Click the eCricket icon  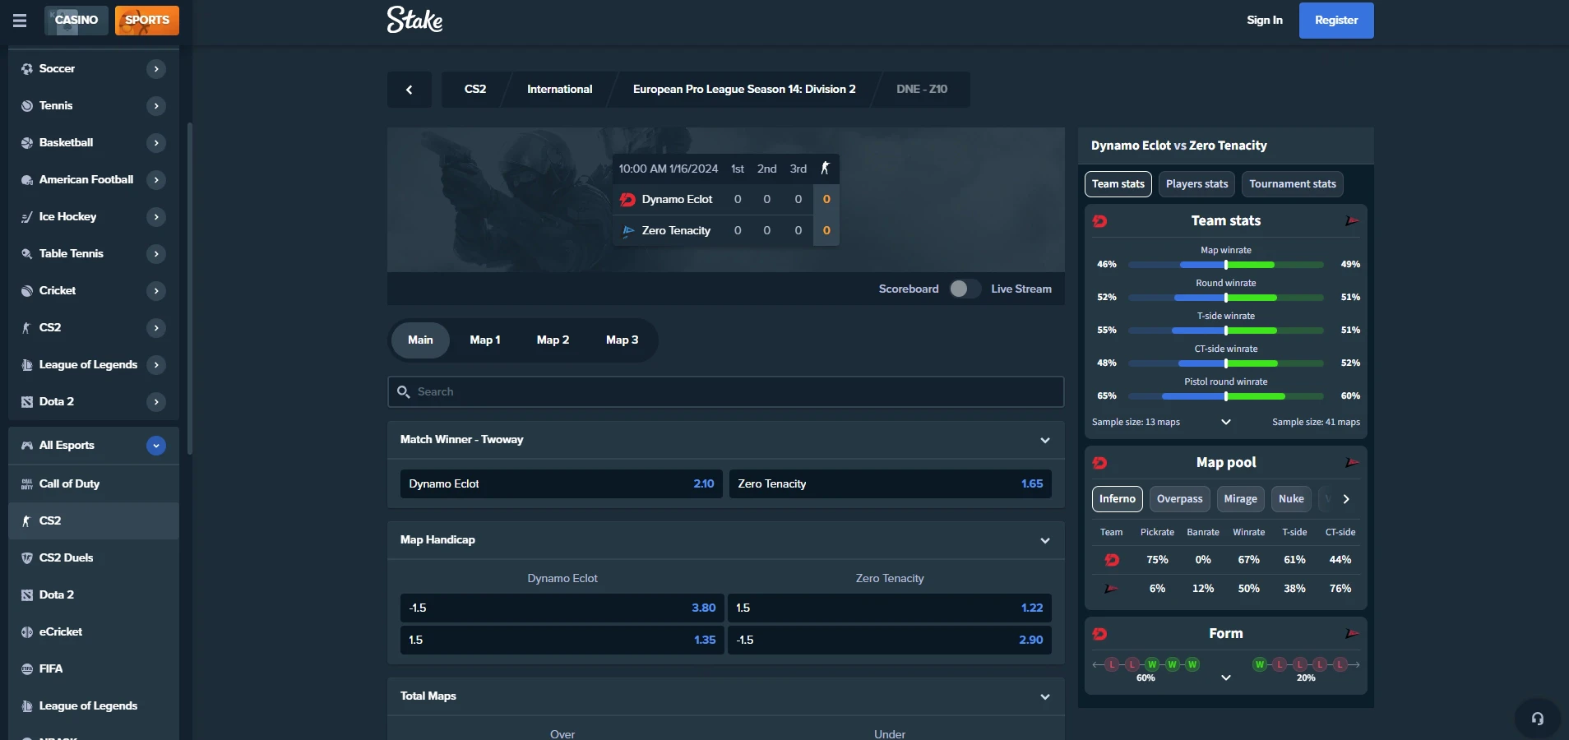click(27, 632)
